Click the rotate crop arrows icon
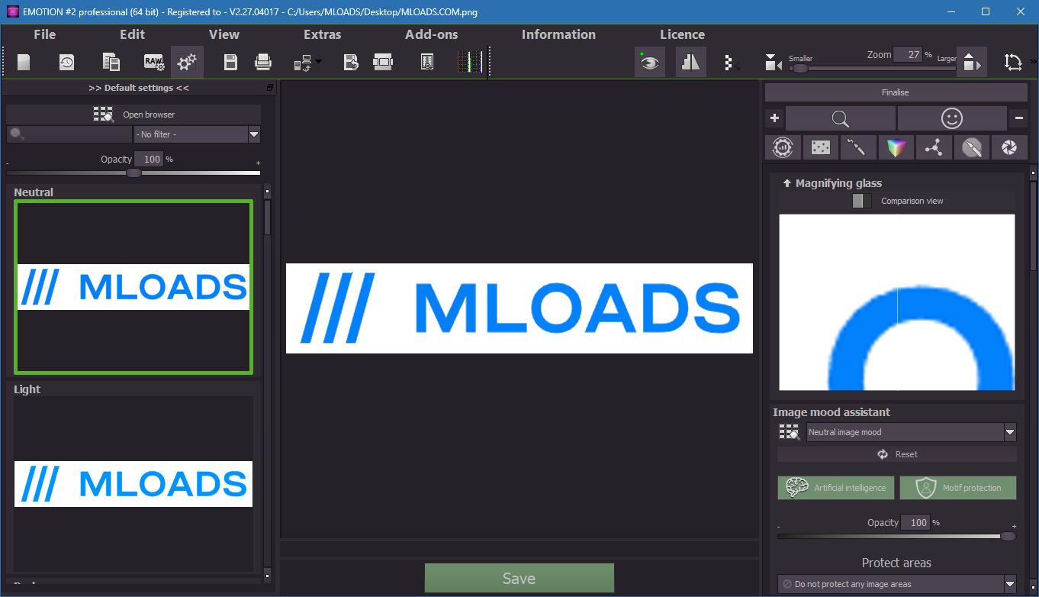 click(1013, 63)
